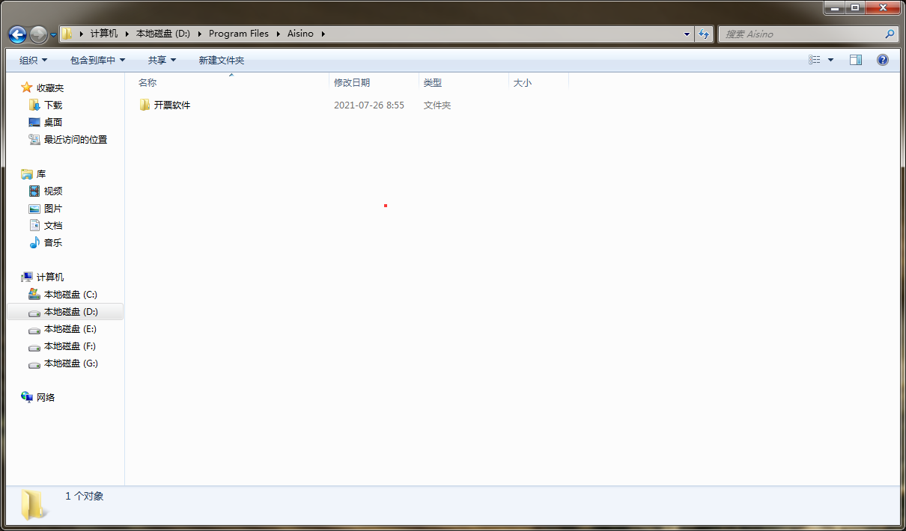Click the 桌面 desktop icon
Image resolution: width=906 pixels, height=531 pixels.
point(34,122)
